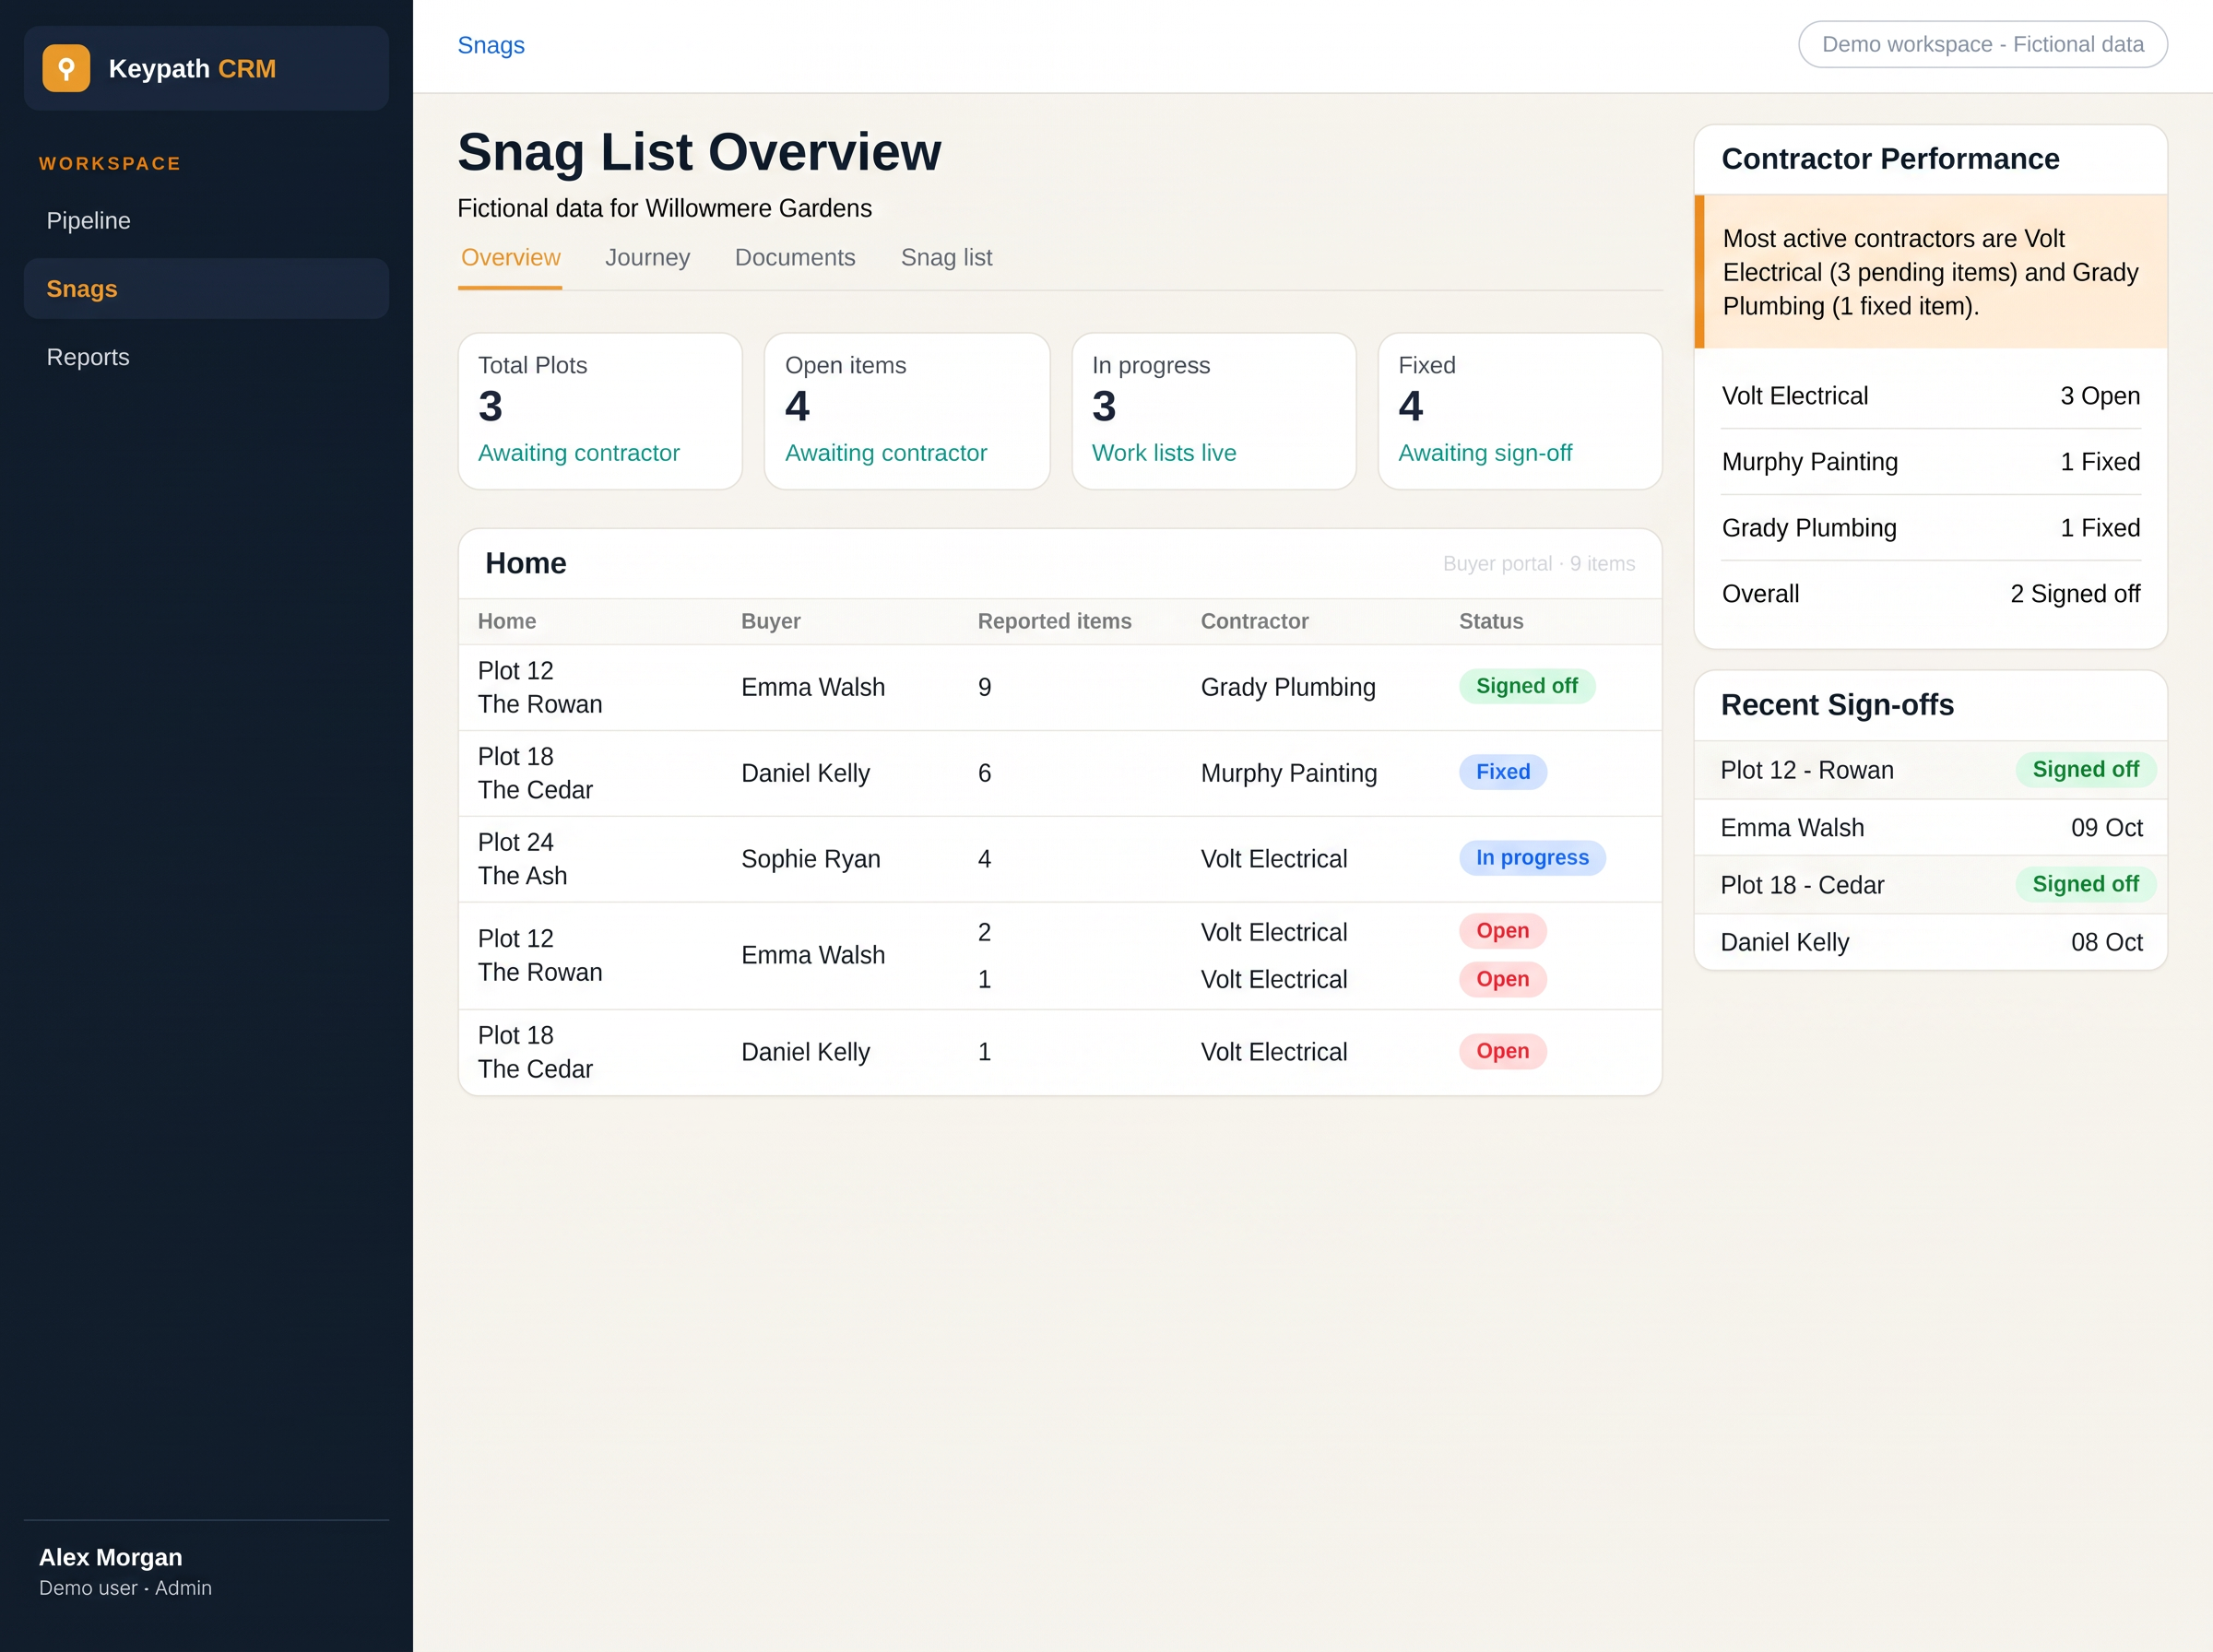Click the Buyer column header

point(771,621)
